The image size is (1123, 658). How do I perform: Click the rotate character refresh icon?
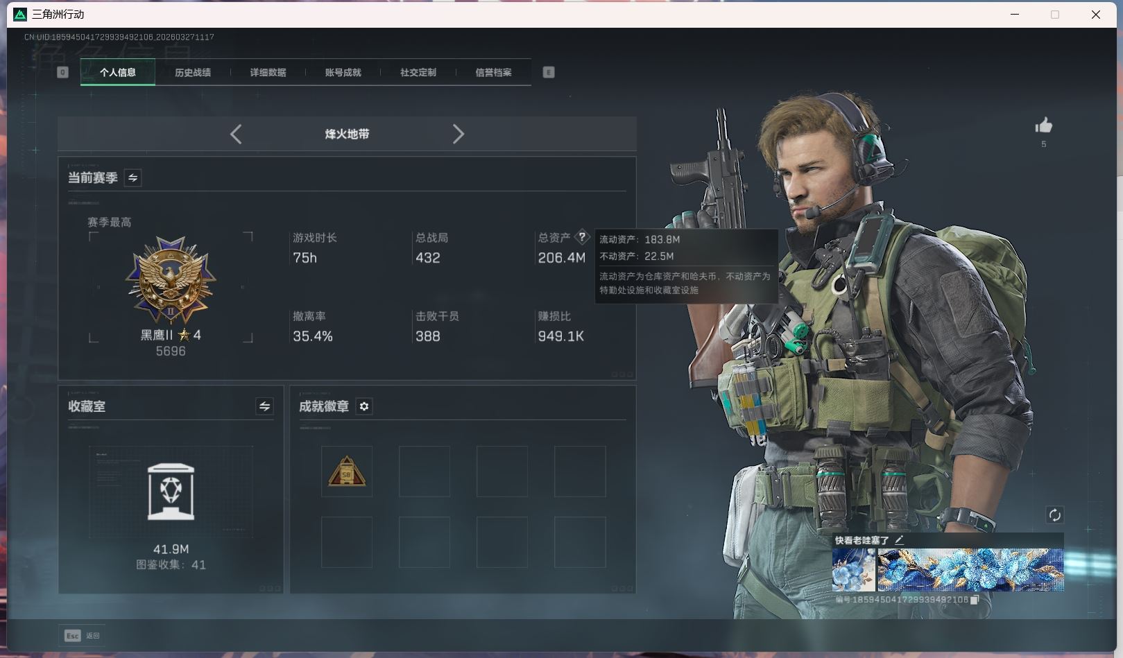1054,514
